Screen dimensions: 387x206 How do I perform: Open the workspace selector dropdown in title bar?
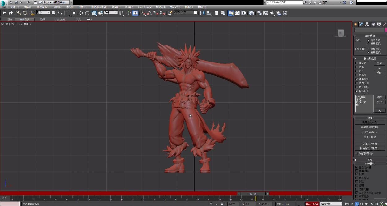pyautogui.click(x=56, y=2)
